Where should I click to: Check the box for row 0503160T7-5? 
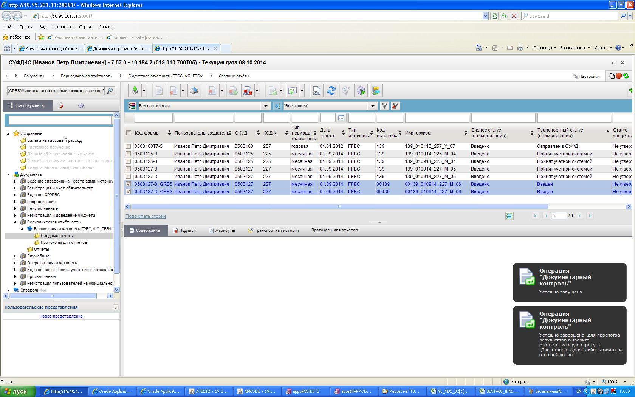tap(129, 146)
